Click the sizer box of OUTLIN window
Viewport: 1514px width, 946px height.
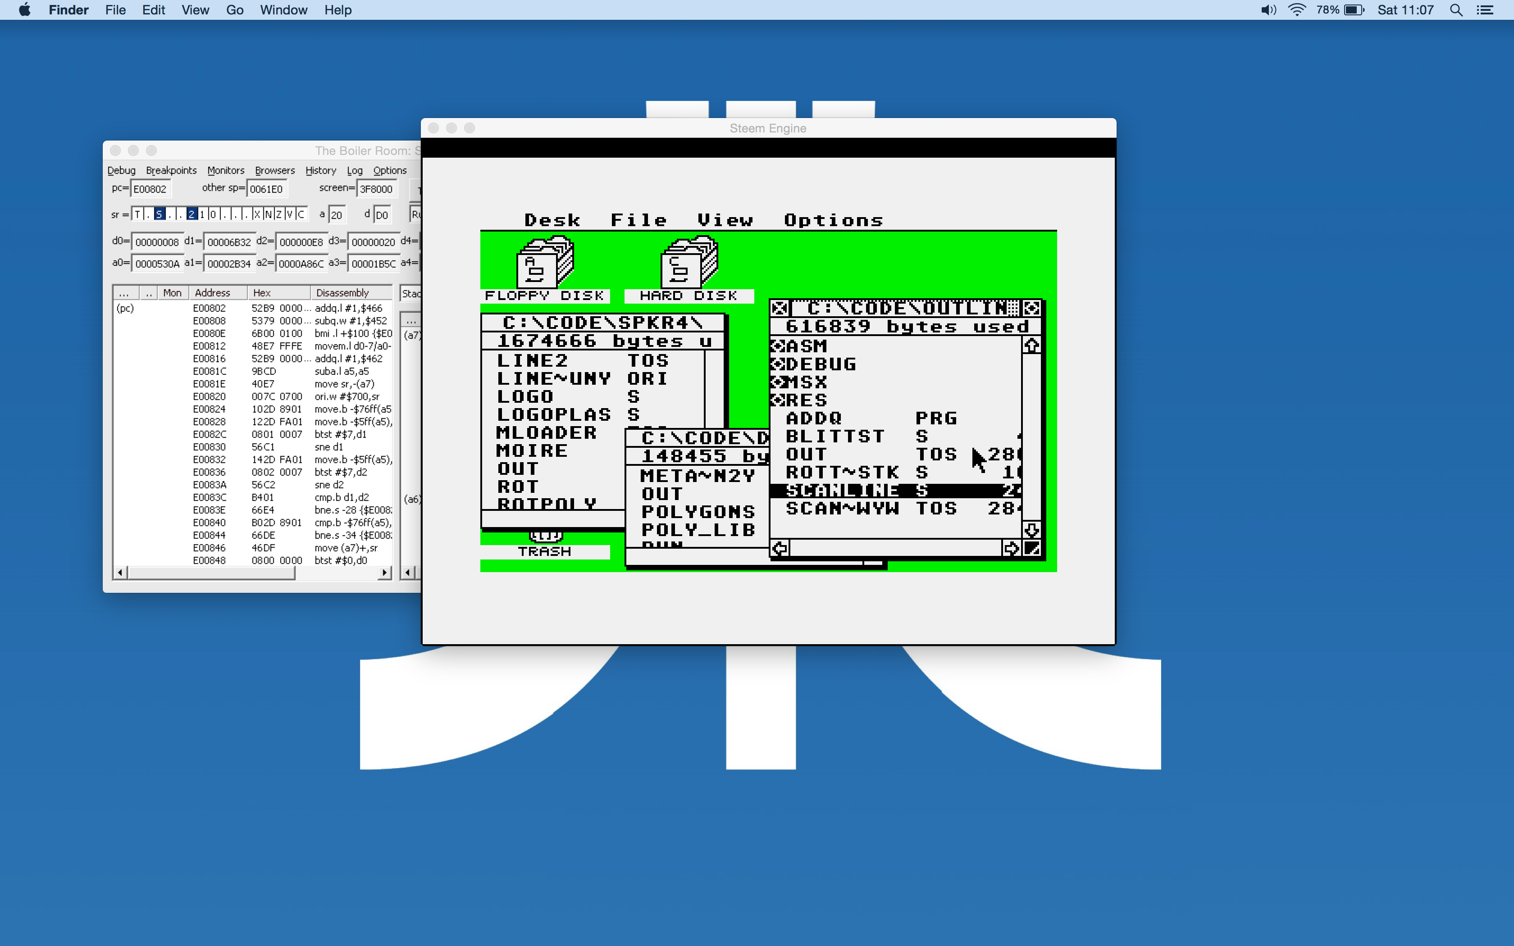click(x=1032, y=549)
